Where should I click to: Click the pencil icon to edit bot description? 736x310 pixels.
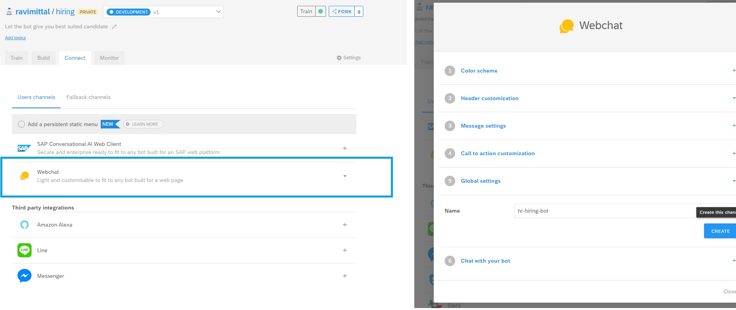[114, 27]
